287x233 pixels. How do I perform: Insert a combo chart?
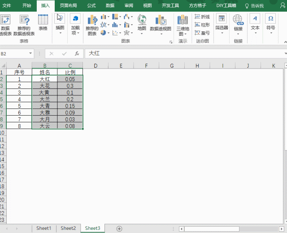[x=126, y=25]
